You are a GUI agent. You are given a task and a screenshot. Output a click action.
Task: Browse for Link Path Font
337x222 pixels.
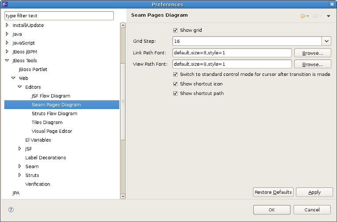coord(313,53)
